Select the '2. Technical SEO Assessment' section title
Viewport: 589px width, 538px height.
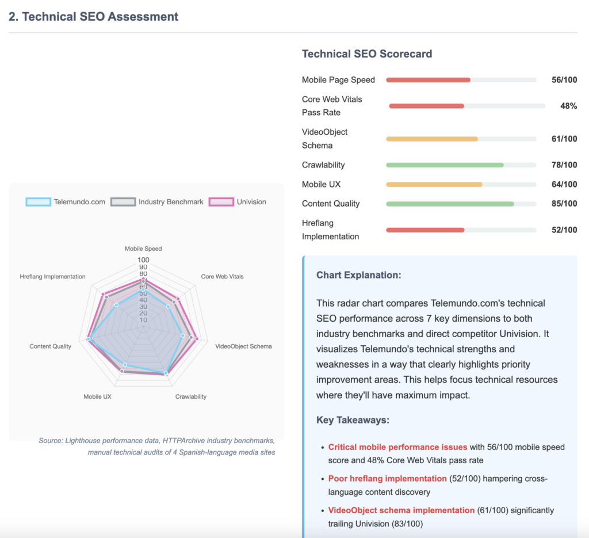click(94, 17)
